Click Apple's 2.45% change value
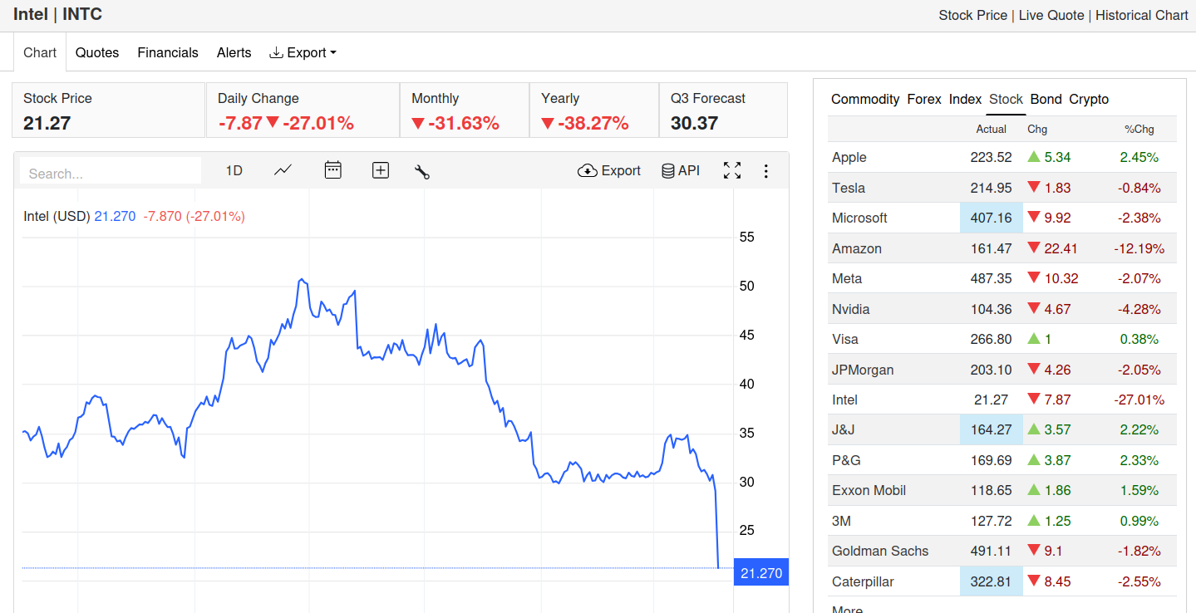This screenshot has width=1196, height=613. click(1139, 157)
